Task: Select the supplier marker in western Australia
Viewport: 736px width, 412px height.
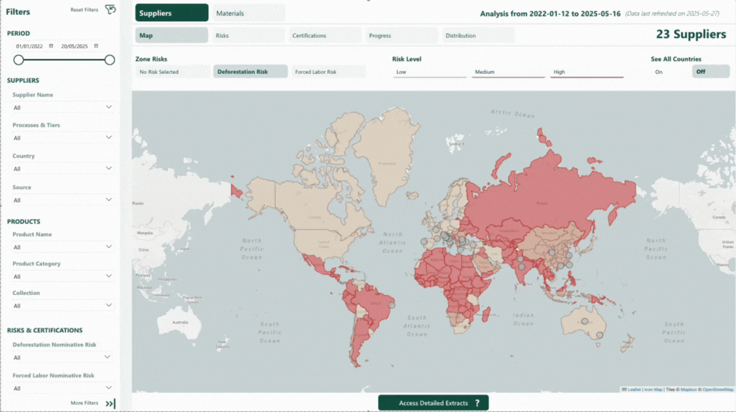Action: (x=585, y=321)
